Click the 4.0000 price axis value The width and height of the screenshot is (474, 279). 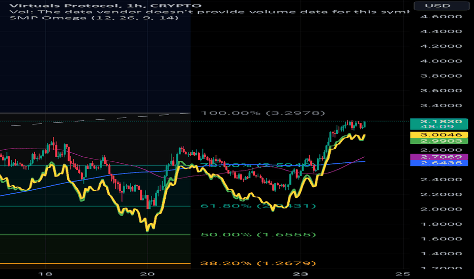[x=441, y=61]
